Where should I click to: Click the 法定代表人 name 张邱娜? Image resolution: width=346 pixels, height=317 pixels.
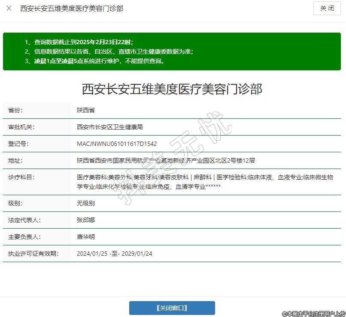(86, 220)
